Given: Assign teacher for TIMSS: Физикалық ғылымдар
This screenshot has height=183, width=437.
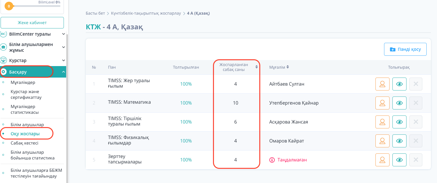Looking at the screenshot, I should point(382,141).
